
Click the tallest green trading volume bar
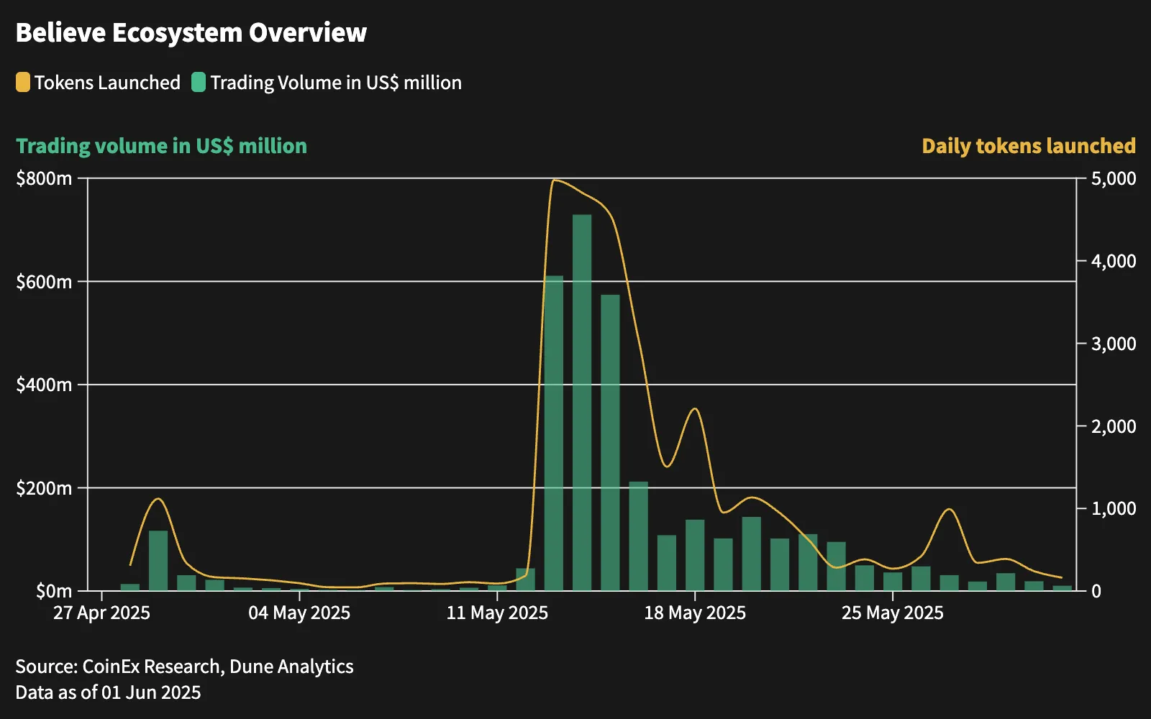582,403
